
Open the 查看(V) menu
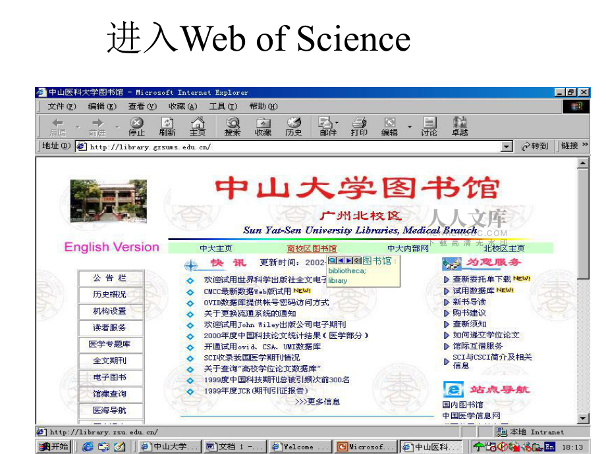143,106
